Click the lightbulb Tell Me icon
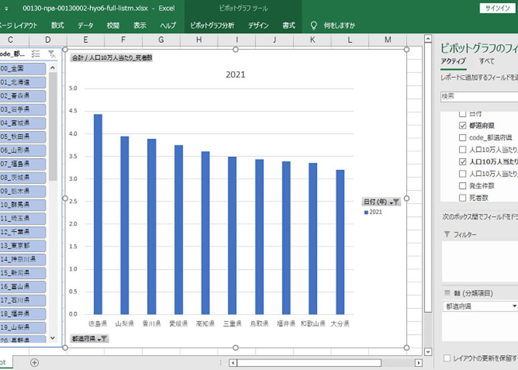This screenshot has height=370, width=518. coord(313,25)
